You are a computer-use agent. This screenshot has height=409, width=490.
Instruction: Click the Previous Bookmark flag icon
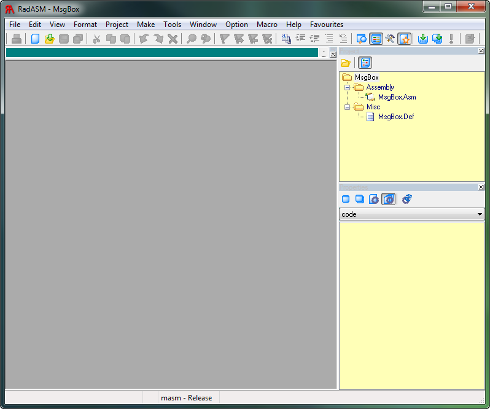pos(253,39)
